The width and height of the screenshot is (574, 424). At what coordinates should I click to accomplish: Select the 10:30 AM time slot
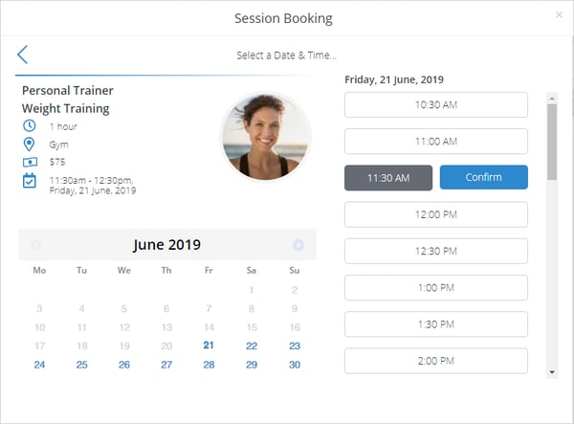pos(436,105)
